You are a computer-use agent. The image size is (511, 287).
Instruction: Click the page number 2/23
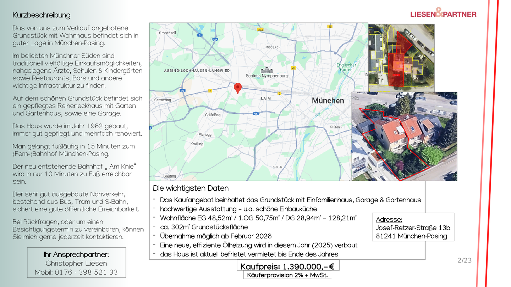click(465, 260)
